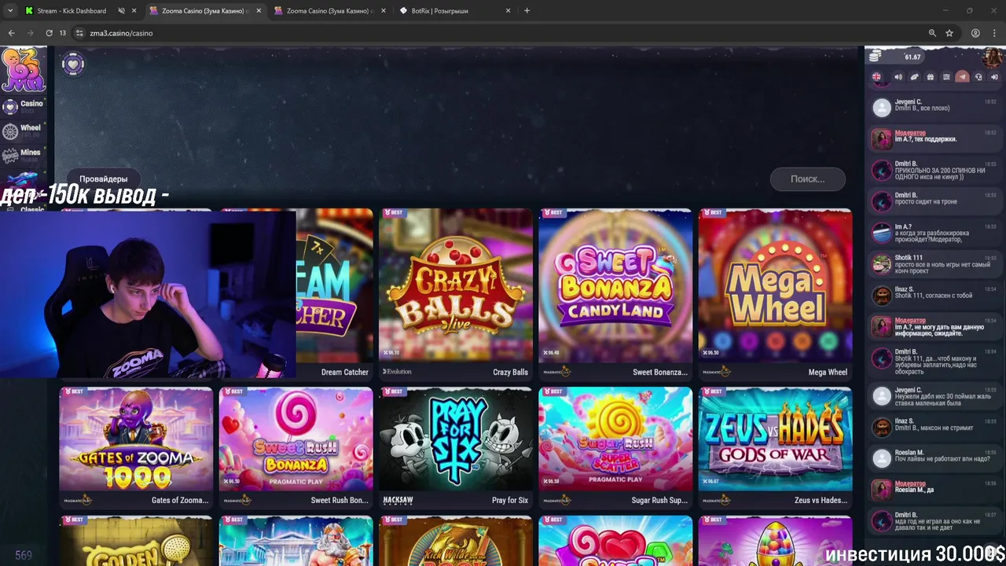Screen dimensions: 1006x566
Task: Open the Провайдеры providers dropdown
Action: pos(103,179)
